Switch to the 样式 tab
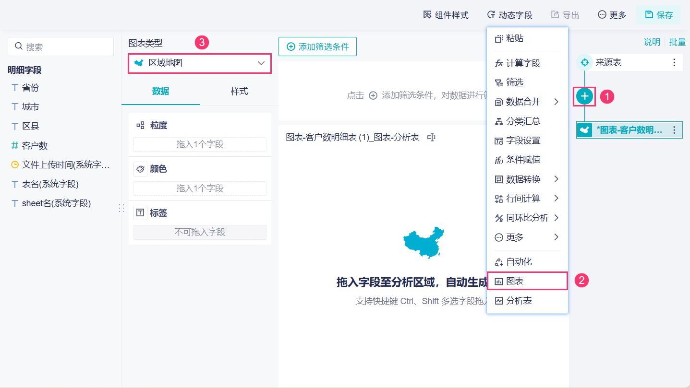 pos(239,91)
